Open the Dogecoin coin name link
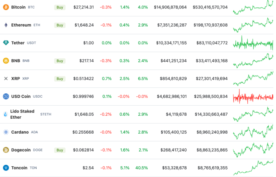276x177 pixels. point(21,150)
